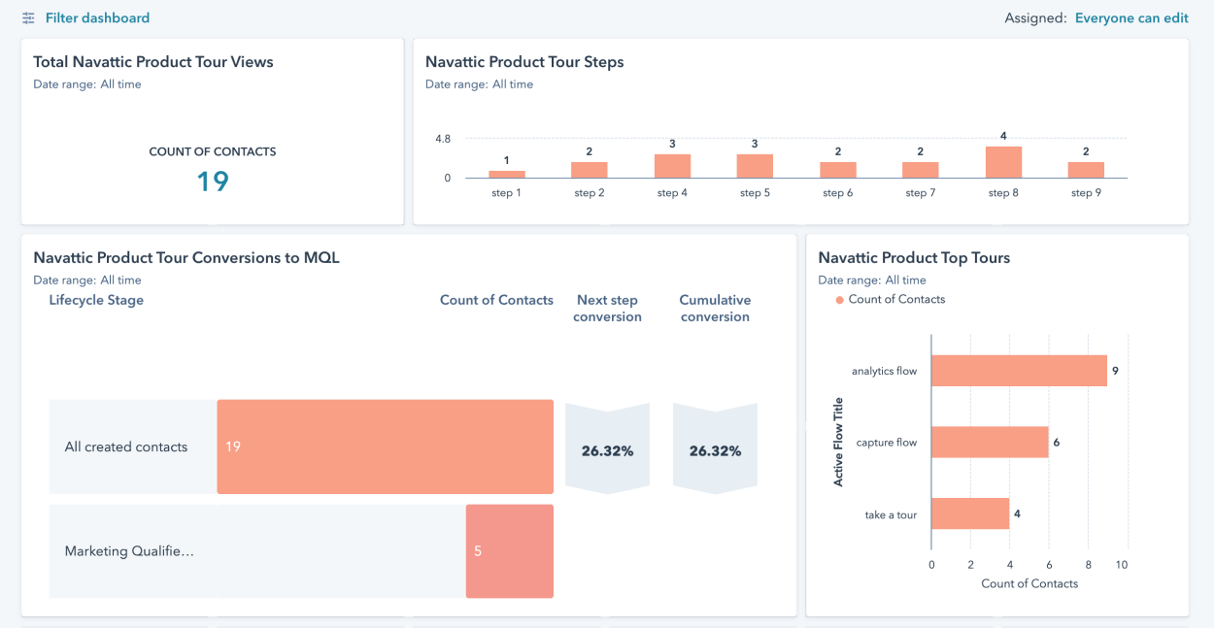1215x628 pixels.
Task: Click the Date range under Conversions to MQL
Action: pos(87,281)
